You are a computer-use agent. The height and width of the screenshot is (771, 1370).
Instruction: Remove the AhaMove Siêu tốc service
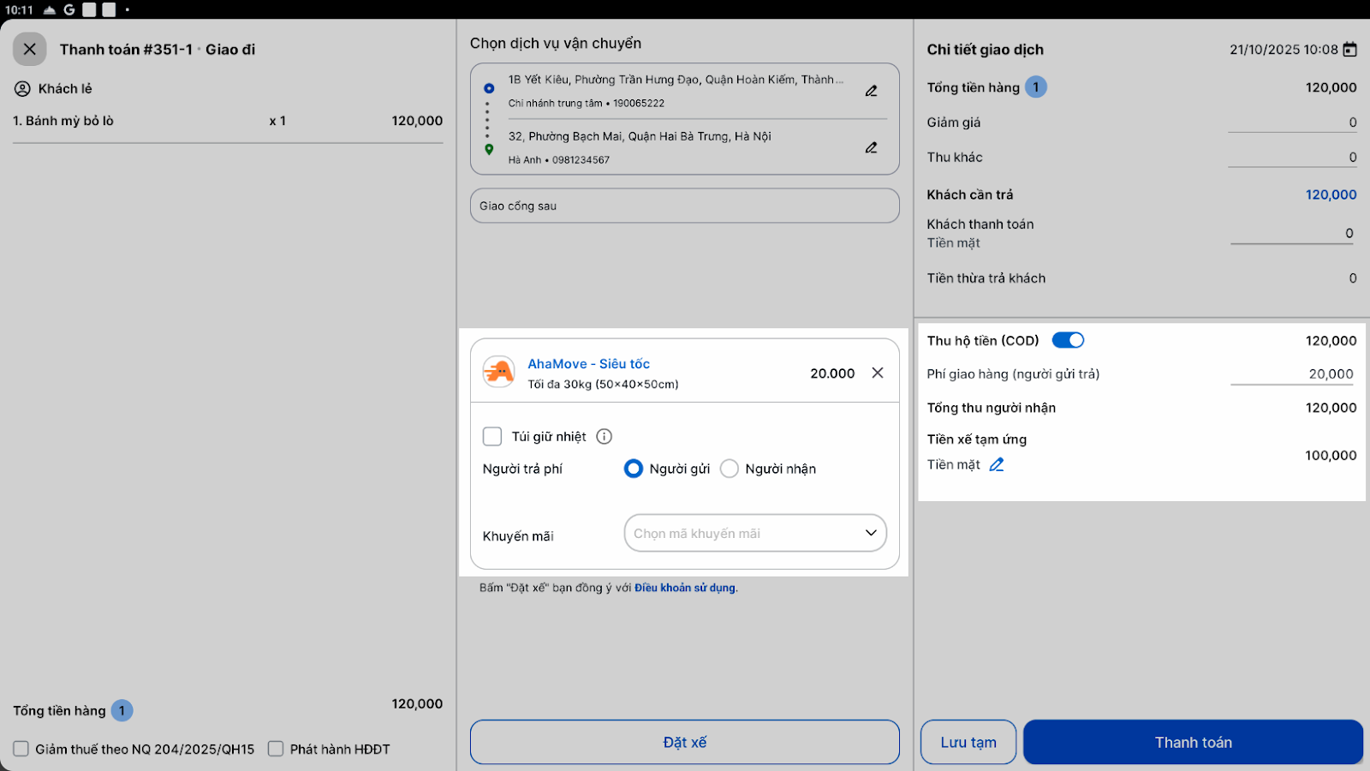point(878,373)
